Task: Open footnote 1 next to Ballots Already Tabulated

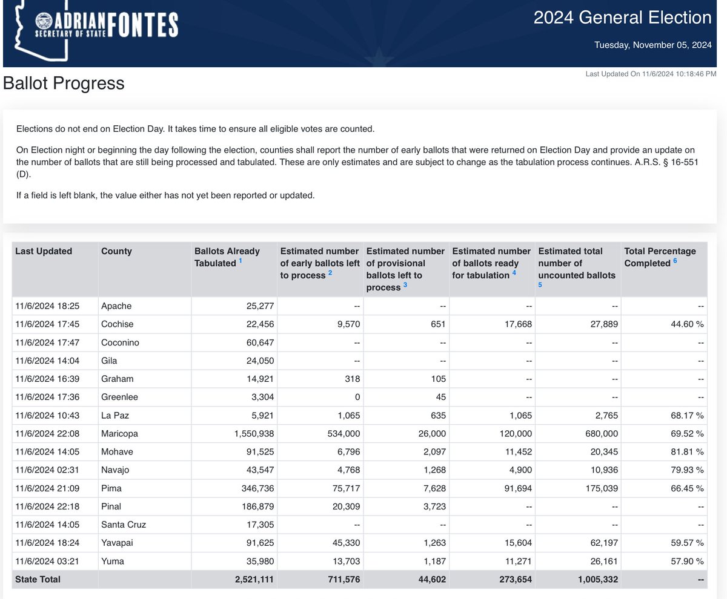Action: (241, 259)
